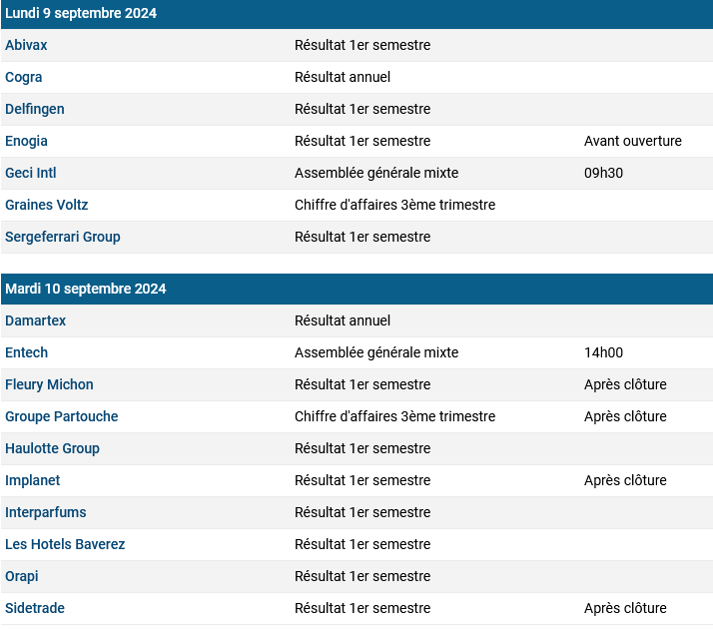The image size is (713, 629).
Task: Select the Groupe Partouche link
Action: point(61,416)
